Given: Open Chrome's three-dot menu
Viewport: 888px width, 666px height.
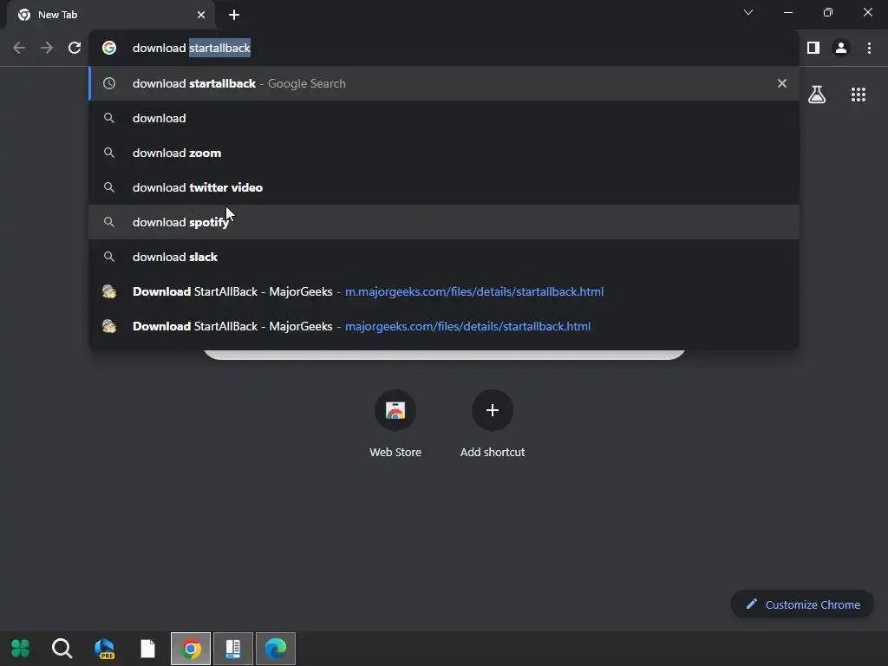Looking at the screenshot, I should tap(869, 49).
